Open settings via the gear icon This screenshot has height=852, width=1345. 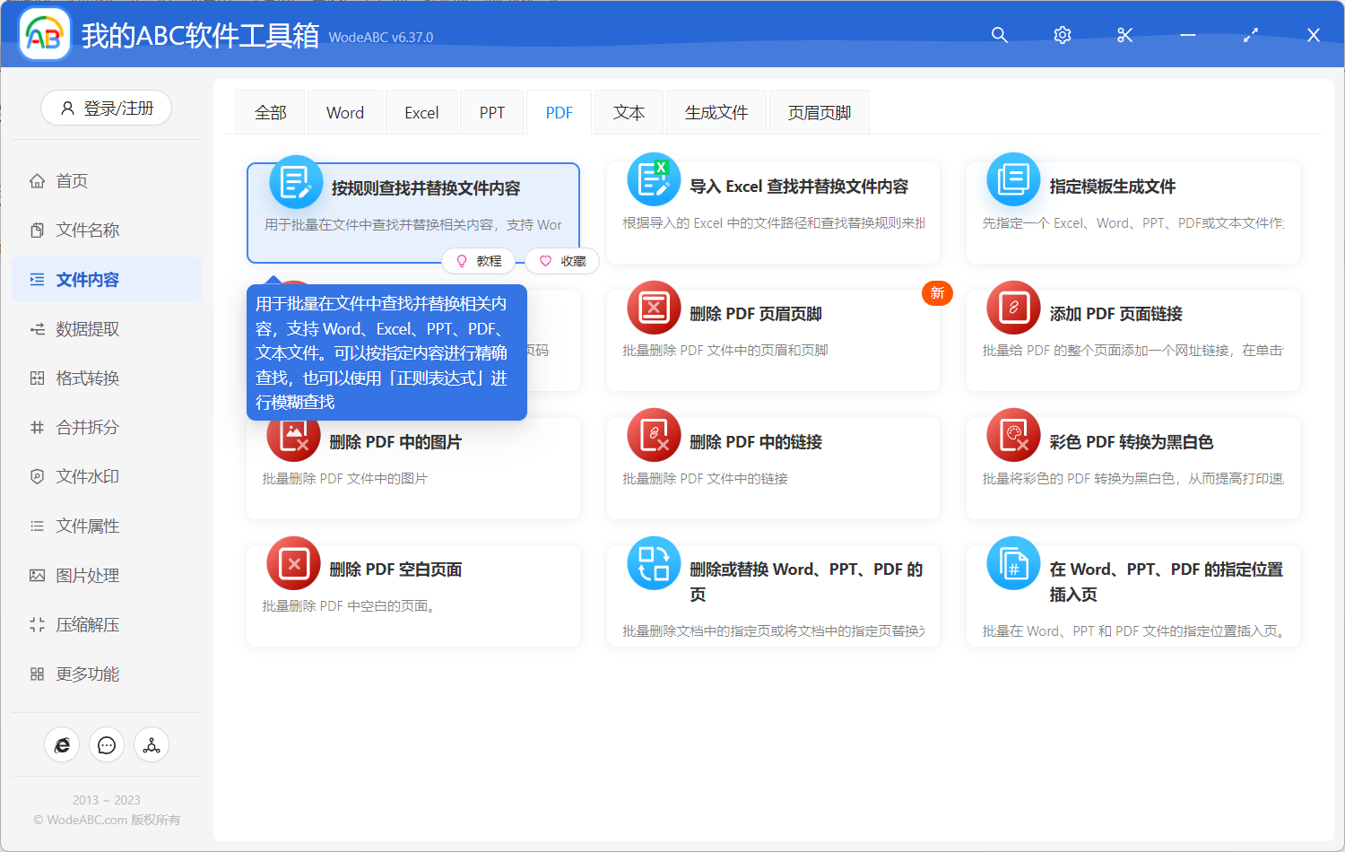point(1062,35)
